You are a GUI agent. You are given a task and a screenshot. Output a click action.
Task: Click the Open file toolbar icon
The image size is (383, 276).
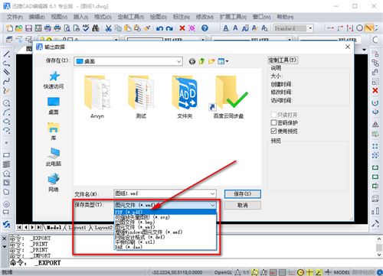click(19, 28)
